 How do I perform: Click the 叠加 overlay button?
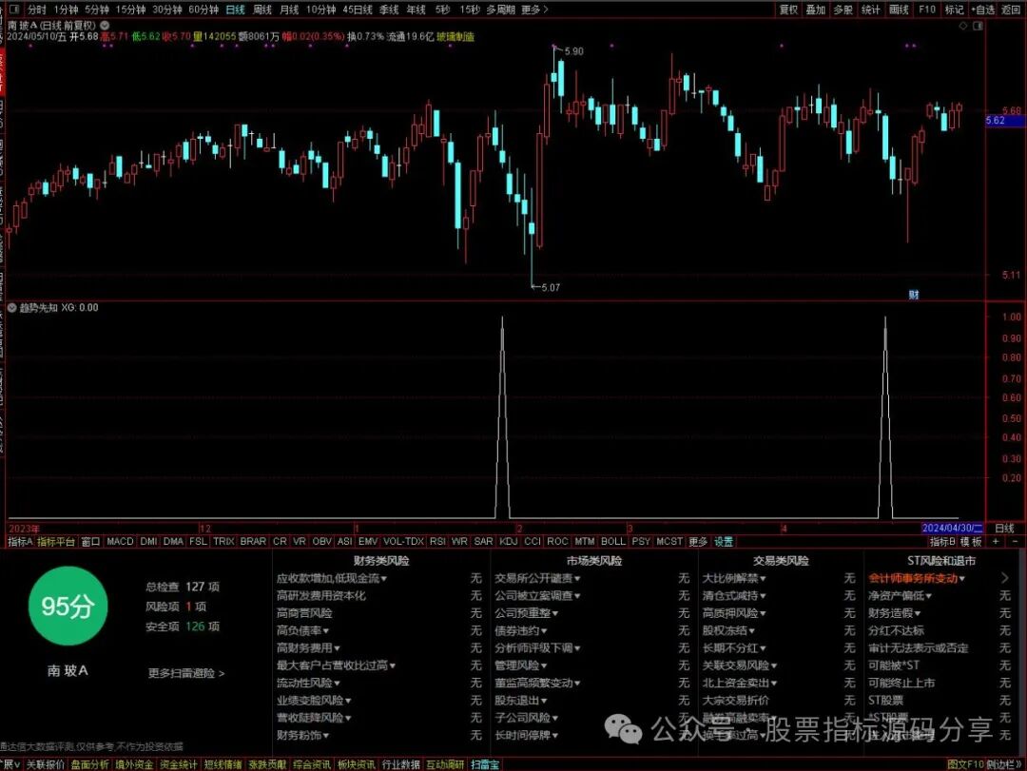(816, 10)
